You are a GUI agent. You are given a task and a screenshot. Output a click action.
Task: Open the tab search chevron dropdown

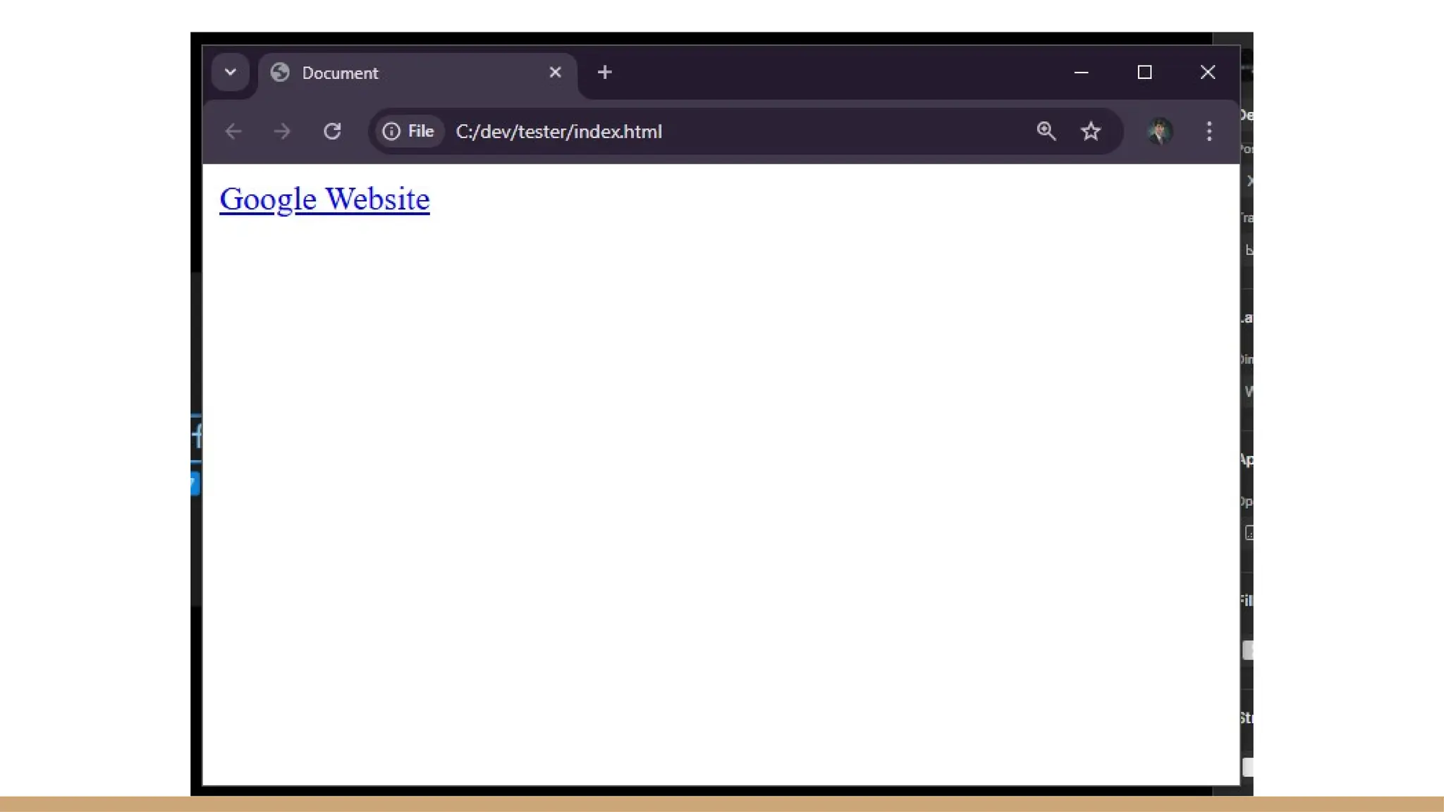pos(231,73)
